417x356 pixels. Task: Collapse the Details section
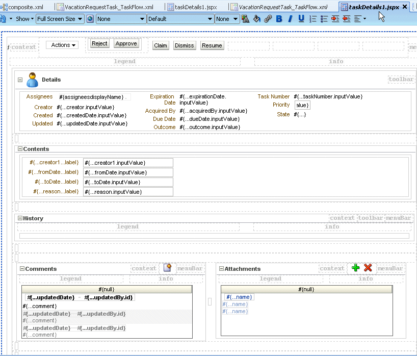click(x=20, y=80)
